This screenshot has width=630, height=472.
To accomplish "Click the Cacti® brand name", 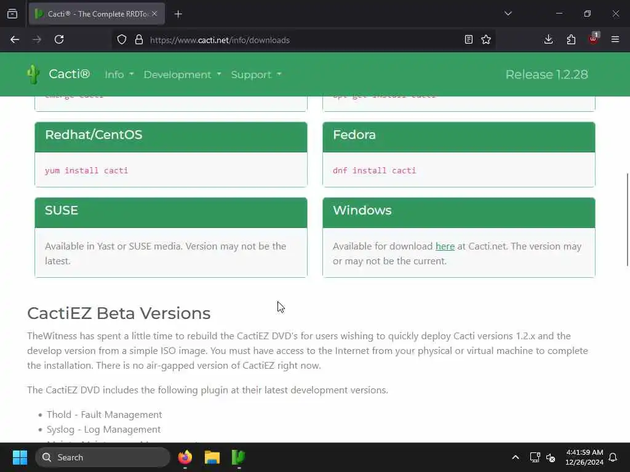I will tap(69, 74).
